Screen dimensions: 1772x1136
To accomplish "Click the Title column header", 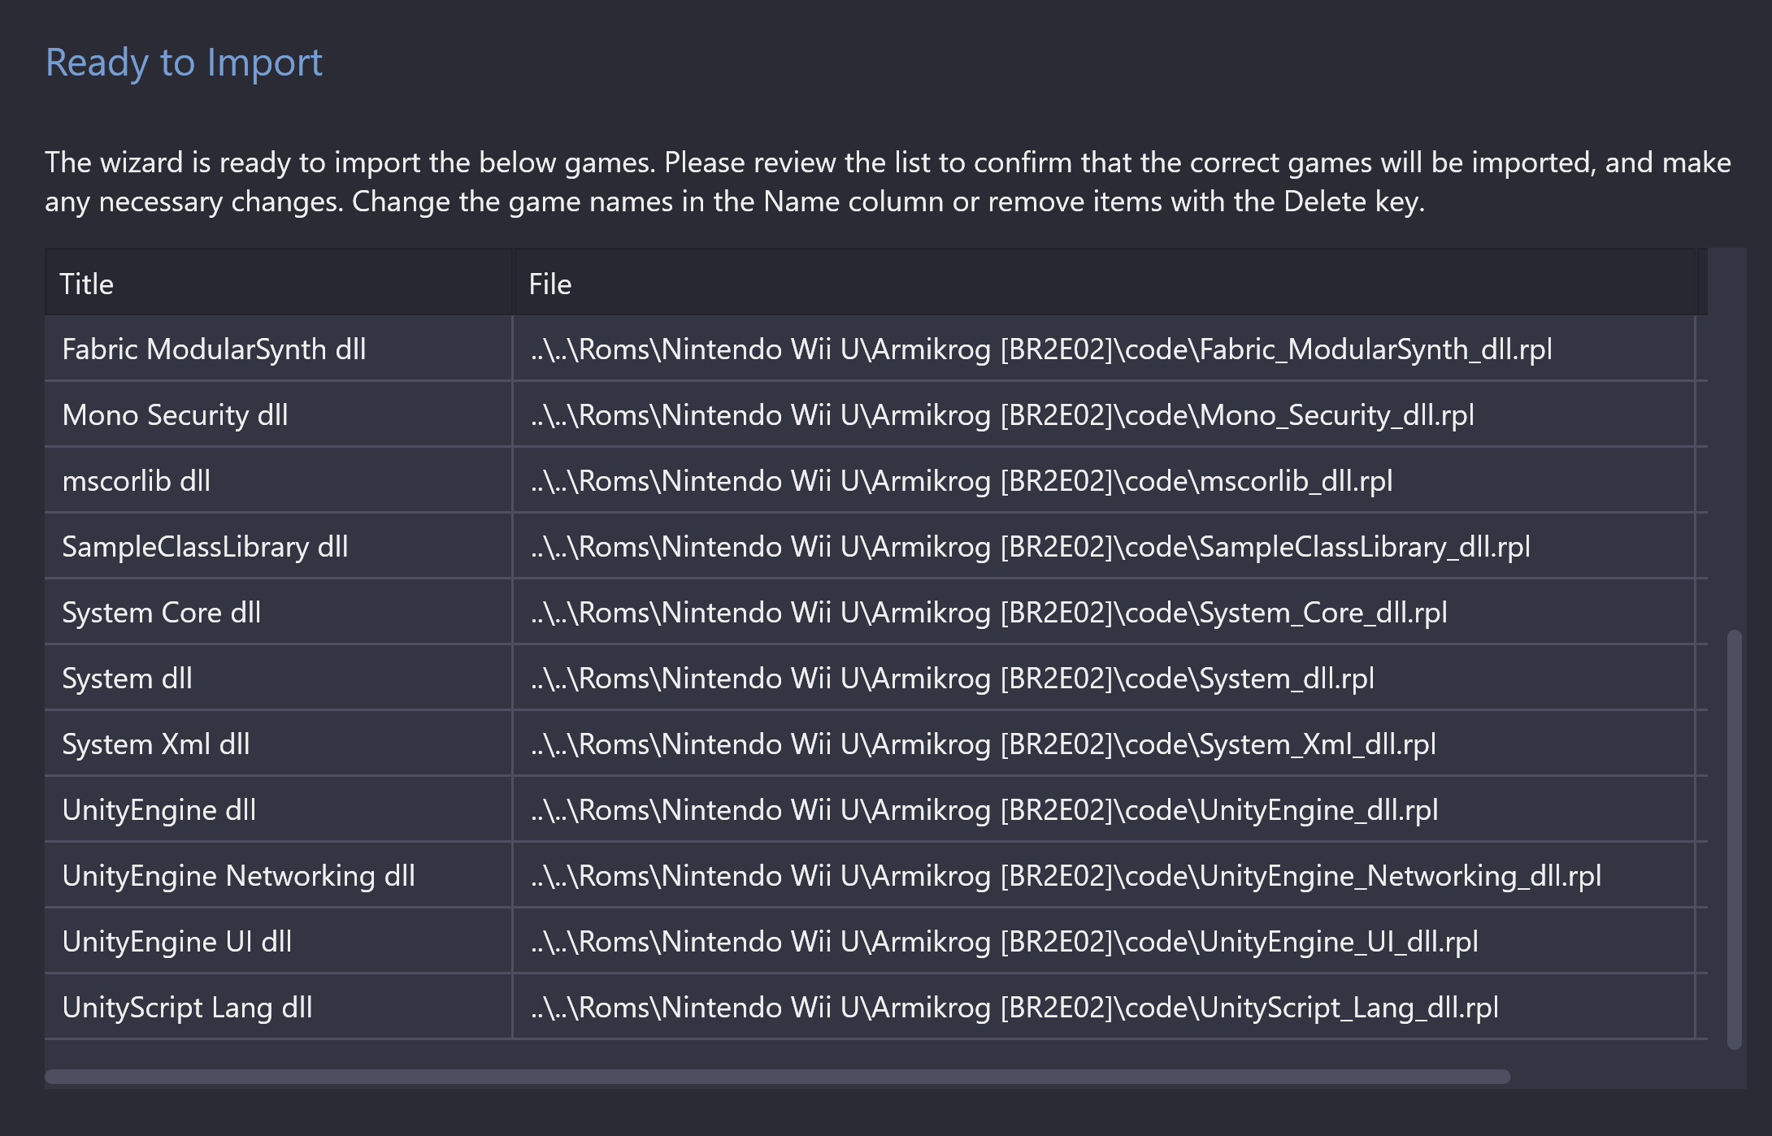I will (x=278, y=284).
